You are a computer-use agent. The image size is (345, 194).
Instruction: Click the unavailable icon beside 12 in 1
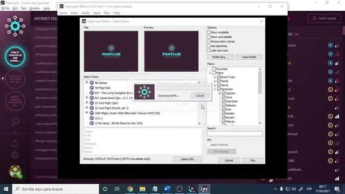click(92, 118)
